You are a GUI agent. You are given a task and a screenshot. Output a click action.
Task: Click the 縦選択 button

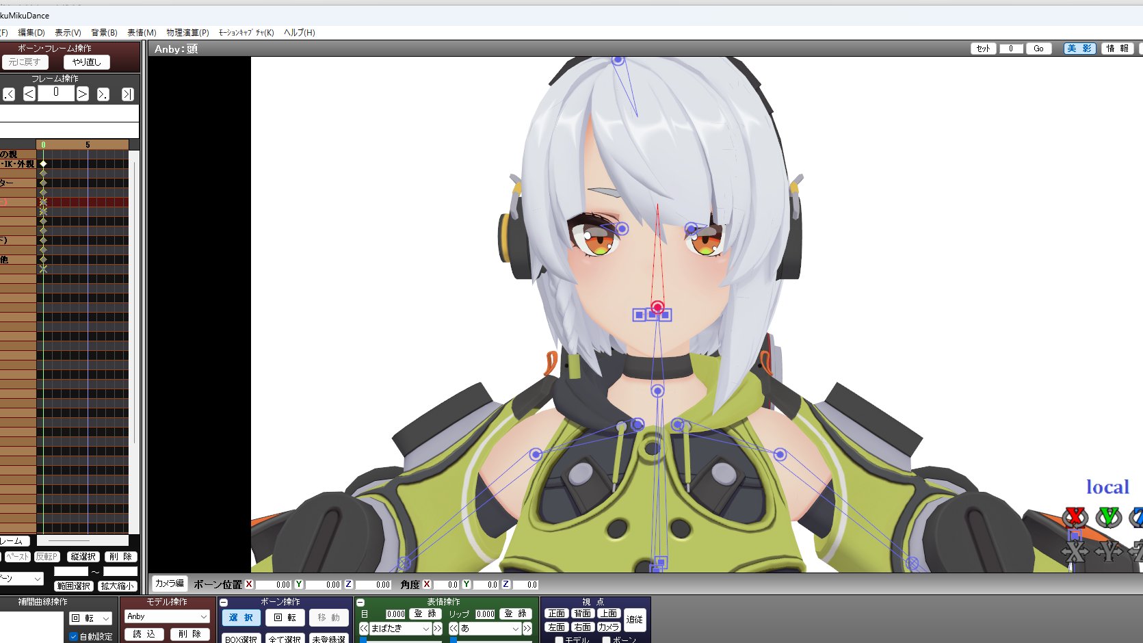pos(83,557)
